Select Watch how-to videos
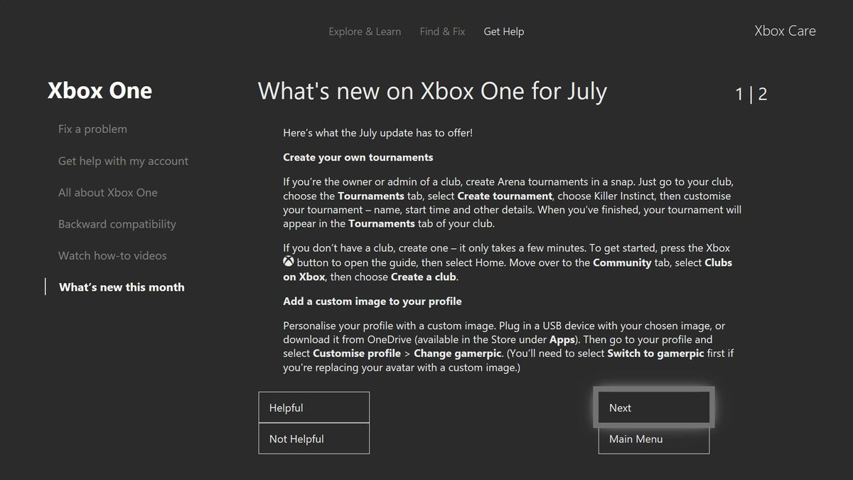The width and height of the screenshot is (853, 480). (x=112, y=255)
